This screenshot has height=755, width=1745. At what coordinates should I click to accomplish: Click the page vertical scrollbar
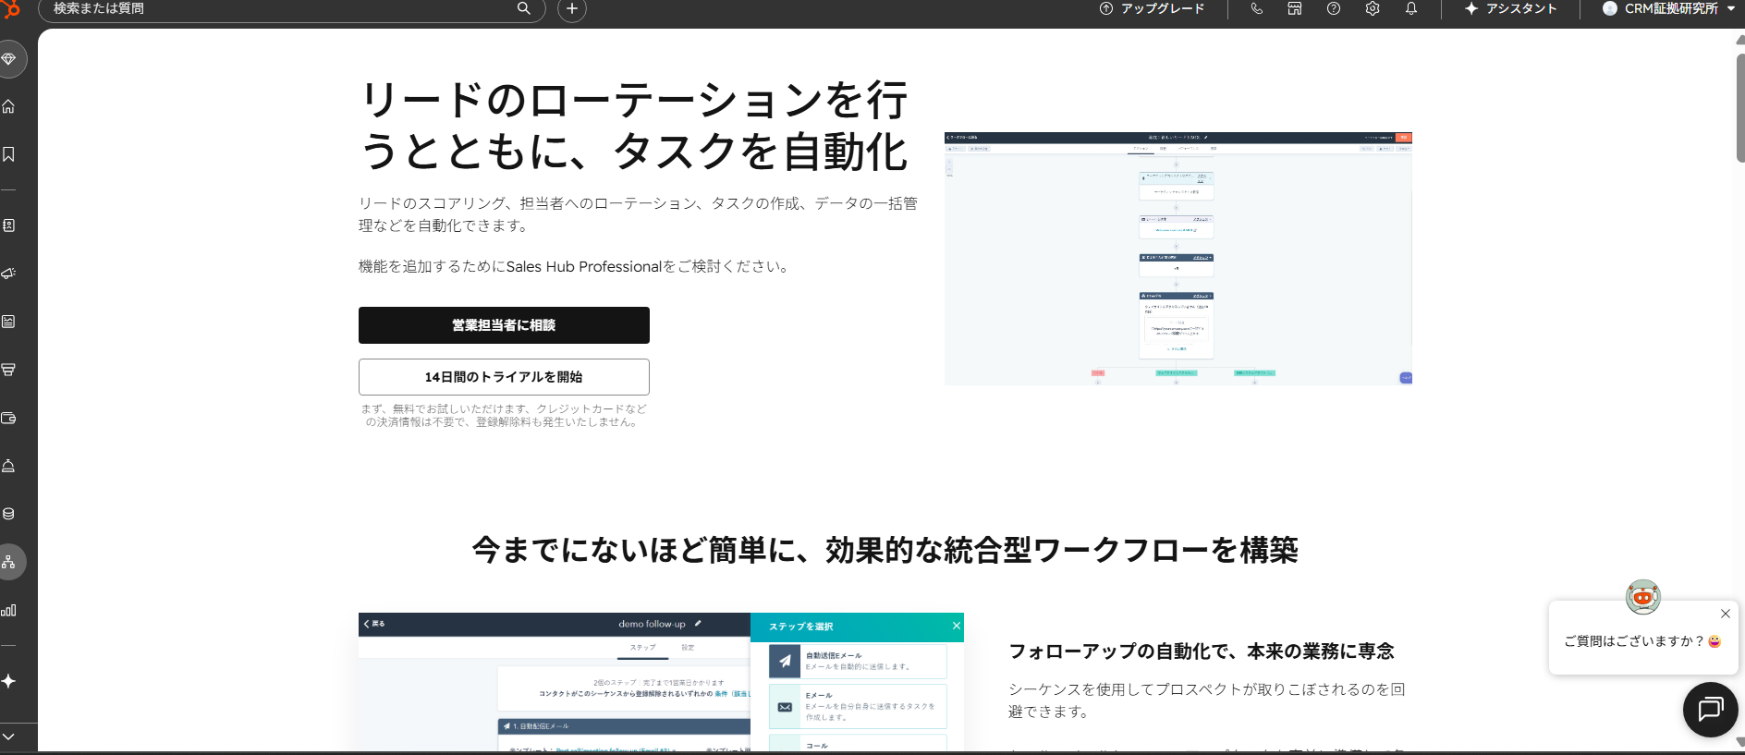(1740, 109)
